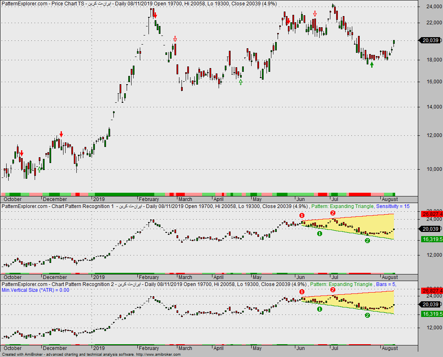Select red 26,827.4 label in Pattern Recognition 1
Image resolution: width=443 pixels, height=357 pixels.
[432, 214]
